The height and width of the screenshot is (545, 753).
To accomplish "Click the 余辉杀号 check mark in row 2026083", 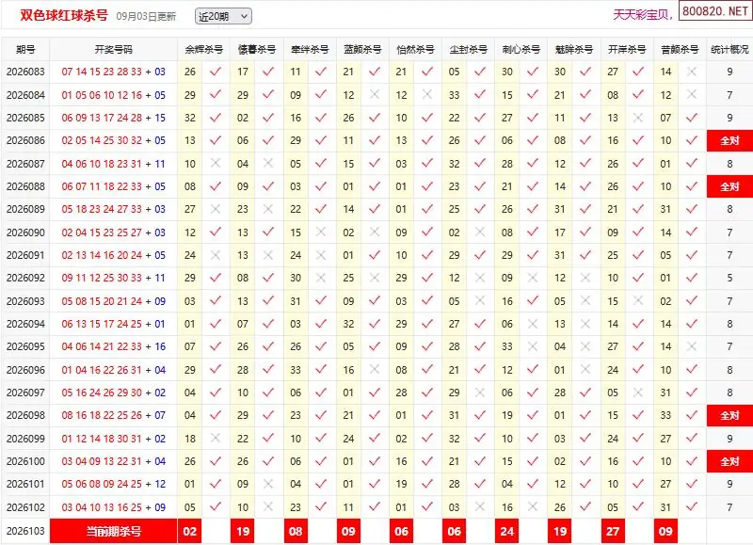I will pyautogui.click(x=216, y=72).
